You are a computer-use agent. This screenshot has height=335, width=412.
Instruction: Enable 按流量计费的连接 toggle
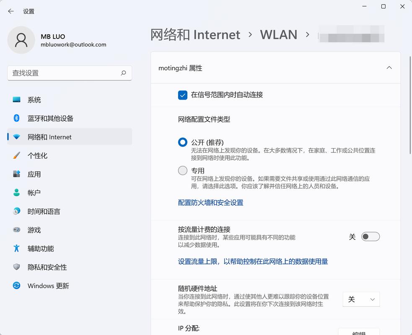[x=370, y=236]
